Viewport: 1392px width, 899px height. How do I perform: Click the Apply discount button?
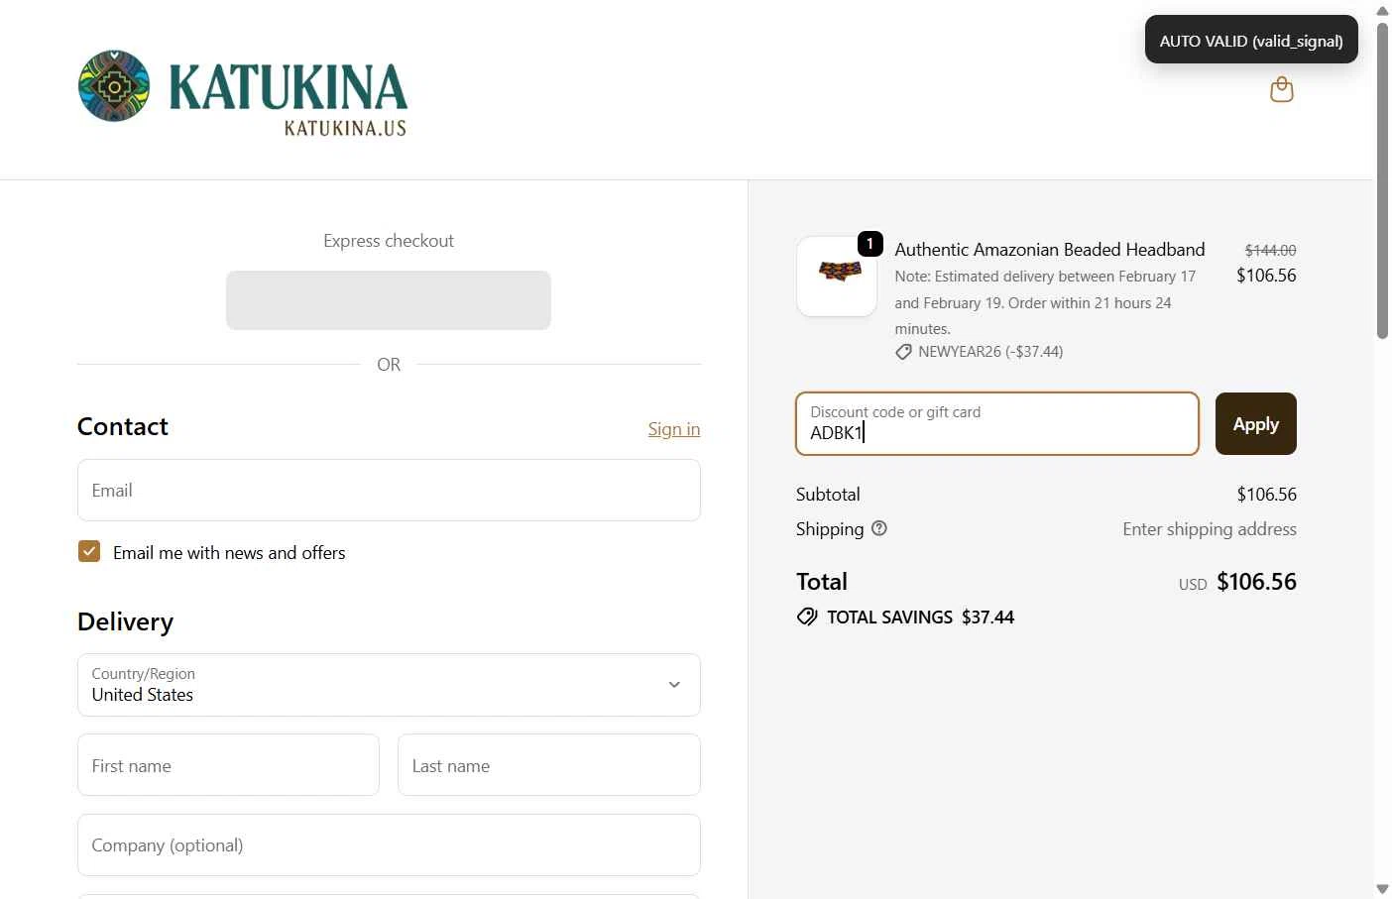[x=1256, y=424]
